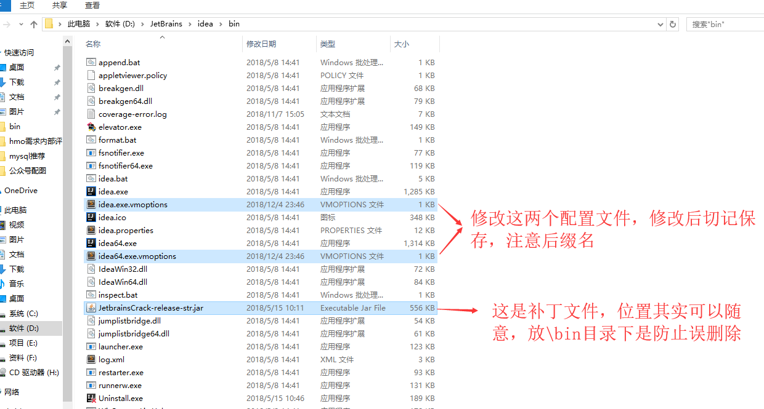
Task: Click the idea.properties file icon
Action: click(91, 230)
